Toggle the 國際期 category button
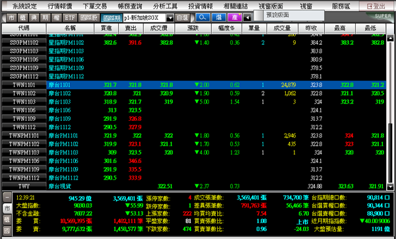The image size is (396, 239). [112, 18]
